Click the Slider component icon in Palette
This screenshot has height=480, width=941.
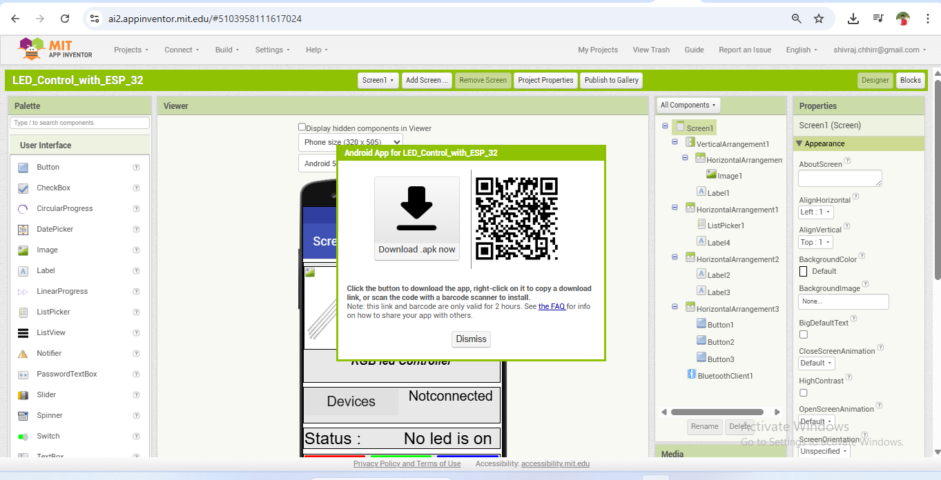(23, 395)
